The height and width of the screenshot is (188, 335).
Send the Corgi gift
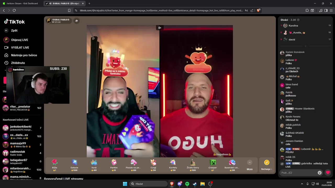point(153,165)
